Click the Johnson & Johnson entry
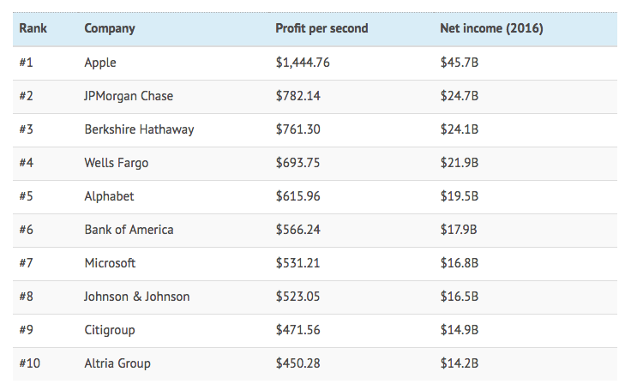 pos(137,297)
